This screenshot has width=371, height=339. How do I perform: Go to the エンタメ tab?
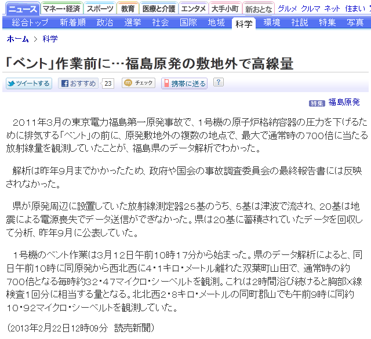point(193,9)
